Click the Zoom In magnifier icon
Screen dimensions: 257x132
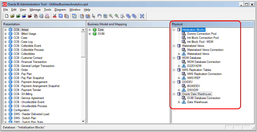pyautogui.click(x=111, y=16)
